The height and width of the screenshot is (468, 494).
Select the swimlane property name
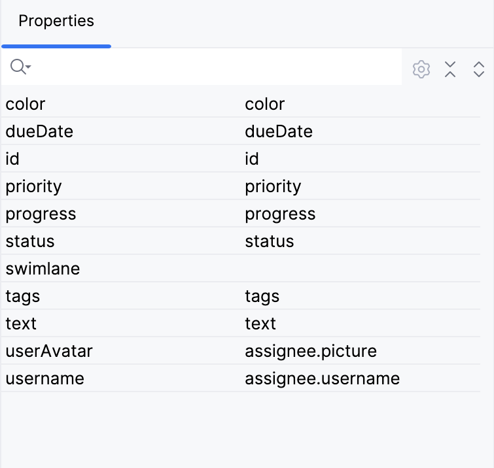(43, 269)
